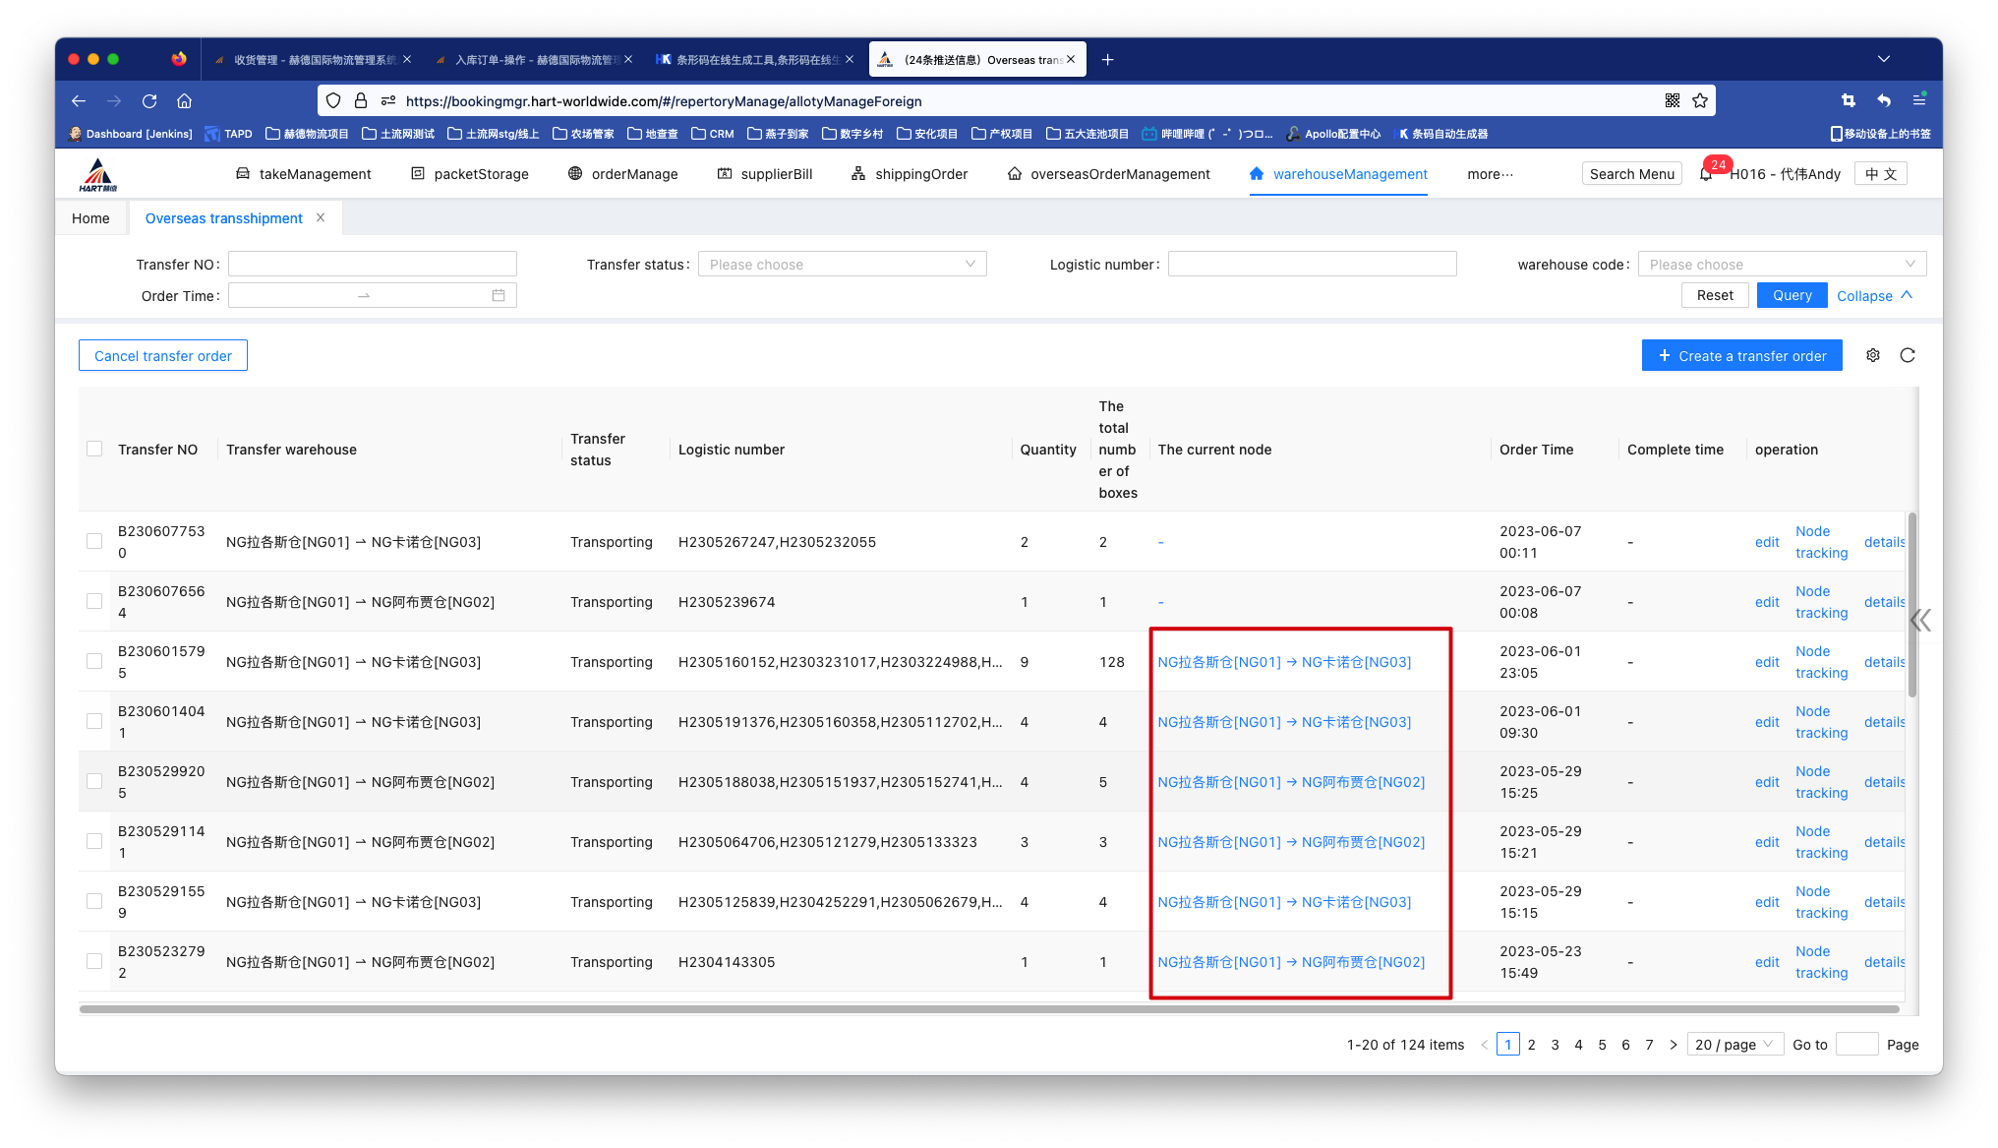Screen dimensions: 1998x1148
Task: Tick checkbox for transfer B2306077530
Action: pos(94,541)
